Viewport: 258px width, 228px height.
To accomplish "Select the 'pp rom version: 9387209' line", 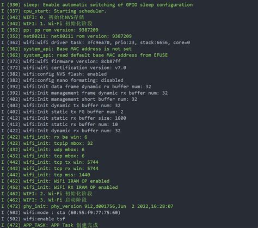I will pyautogui.click(x=50, y=30).
